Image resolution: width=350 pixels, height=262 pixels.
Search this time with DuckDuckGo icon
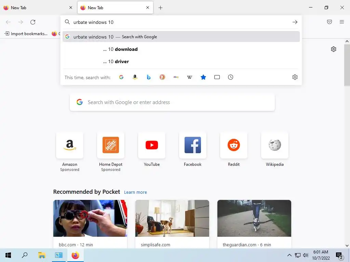click(162, 77)
